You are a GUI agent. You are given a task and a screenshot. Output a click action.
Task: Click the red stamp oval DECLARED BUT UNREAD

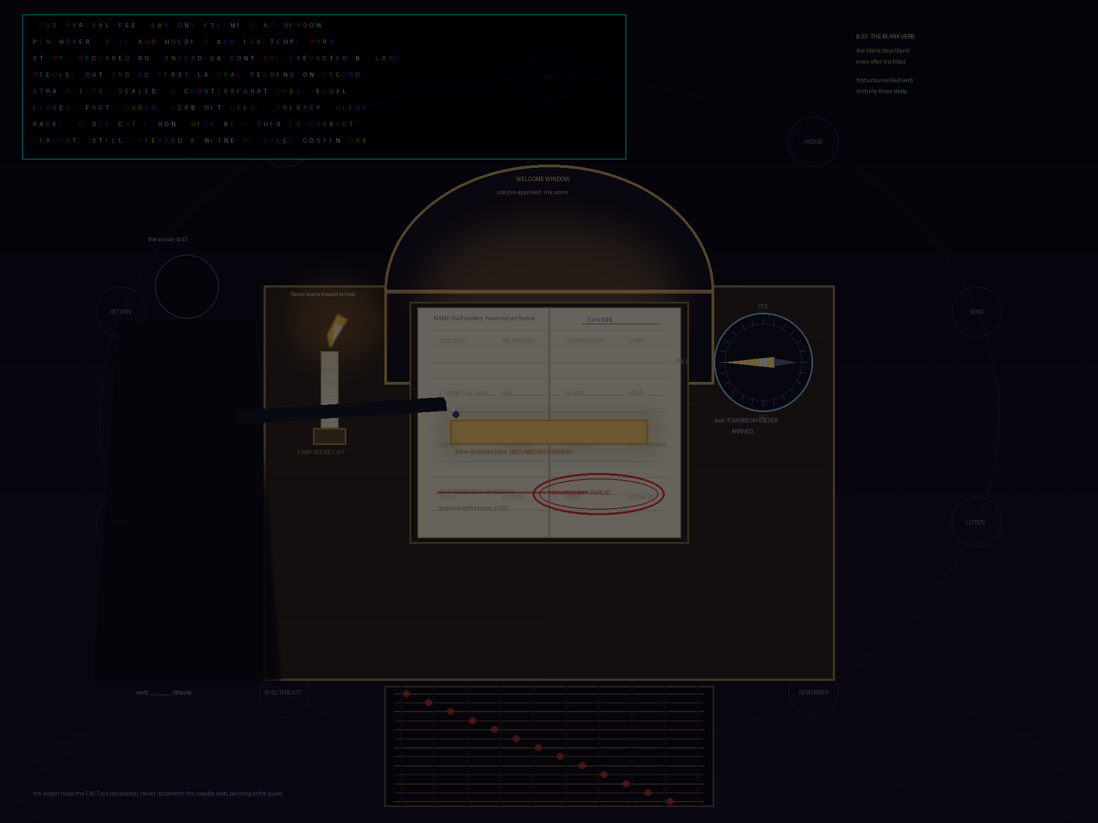pyautogui.click(x=598, y=494)
